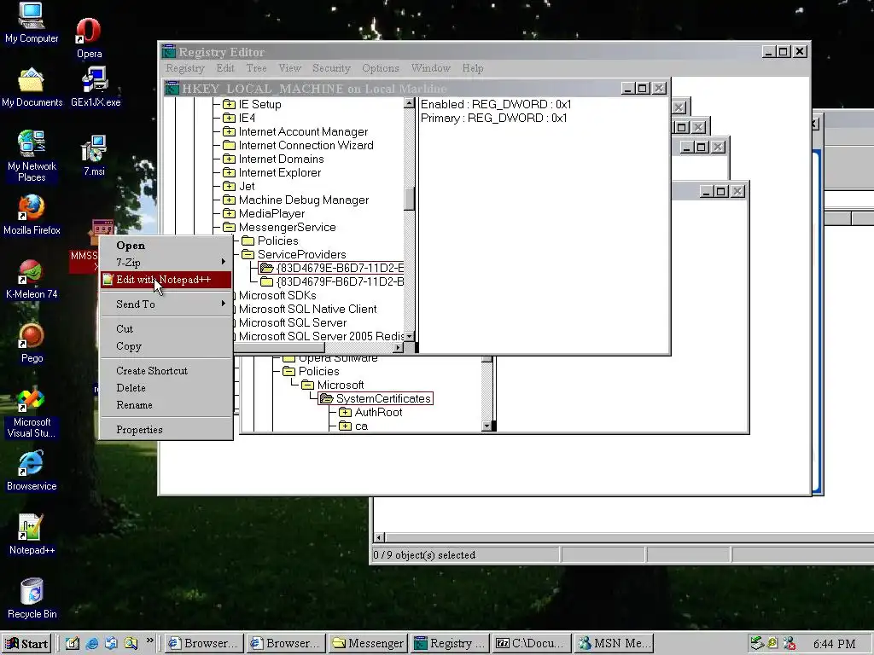This screenshot has height=655, width=874.
Task: Select the Enabled REG_DWORD value
Action: coord(496,104)
